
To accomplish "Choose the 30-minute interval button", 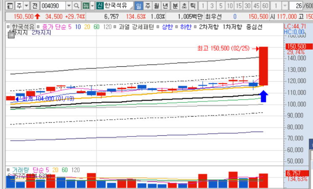I will [x=248, y=6].
